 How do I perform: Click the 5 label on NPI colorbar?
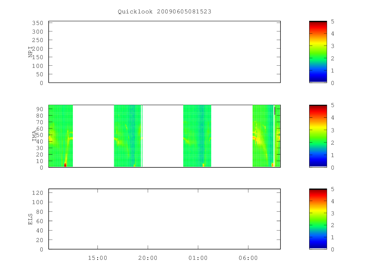coord(333,21)
